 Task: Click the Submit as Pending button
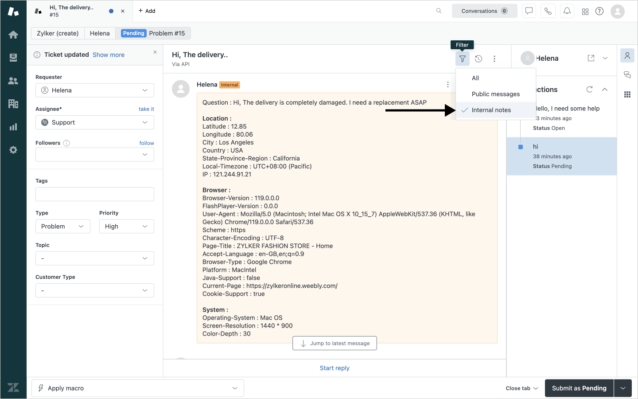pos(579,388)
